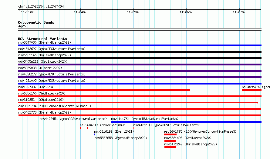Open nsv5616192 (Ebert2021) variant label
The image size is (270, 159).
pyautogui.click(x=114, y=131)
